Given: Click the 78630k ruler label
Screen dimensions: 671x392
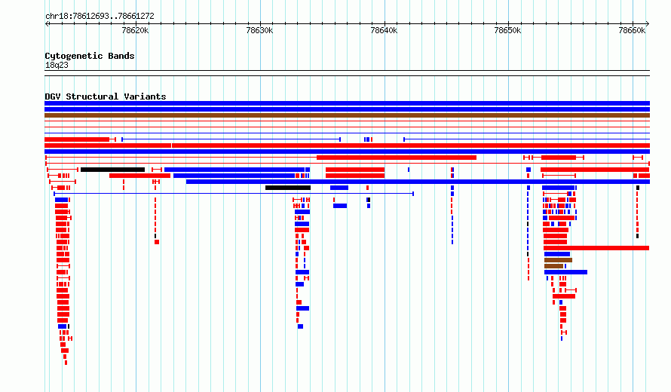Looking at the screenshot, I should (x=259, y=30).
